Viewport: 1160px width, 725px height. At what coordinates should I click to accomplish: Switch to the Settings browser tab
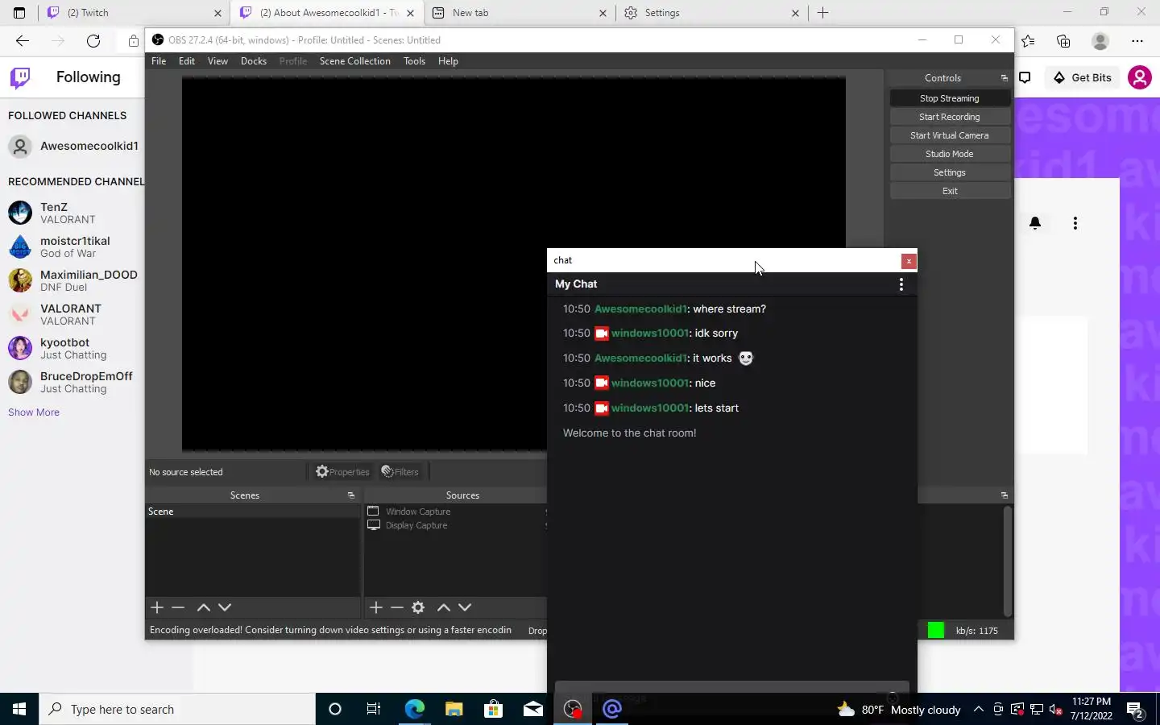[711, 13]
